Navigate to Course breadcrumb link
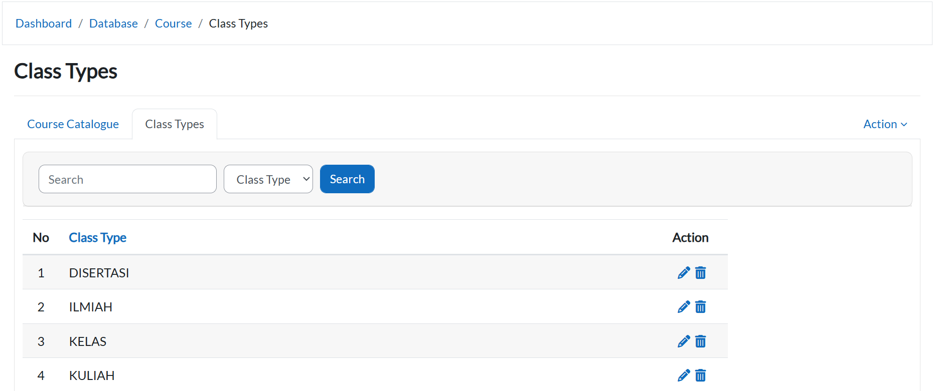The width and height of the screenshot is (938, 391). click(173, 24)
